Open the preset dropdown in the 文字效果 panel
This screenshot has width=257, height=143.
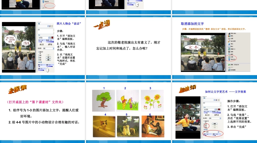click(214, 100)
